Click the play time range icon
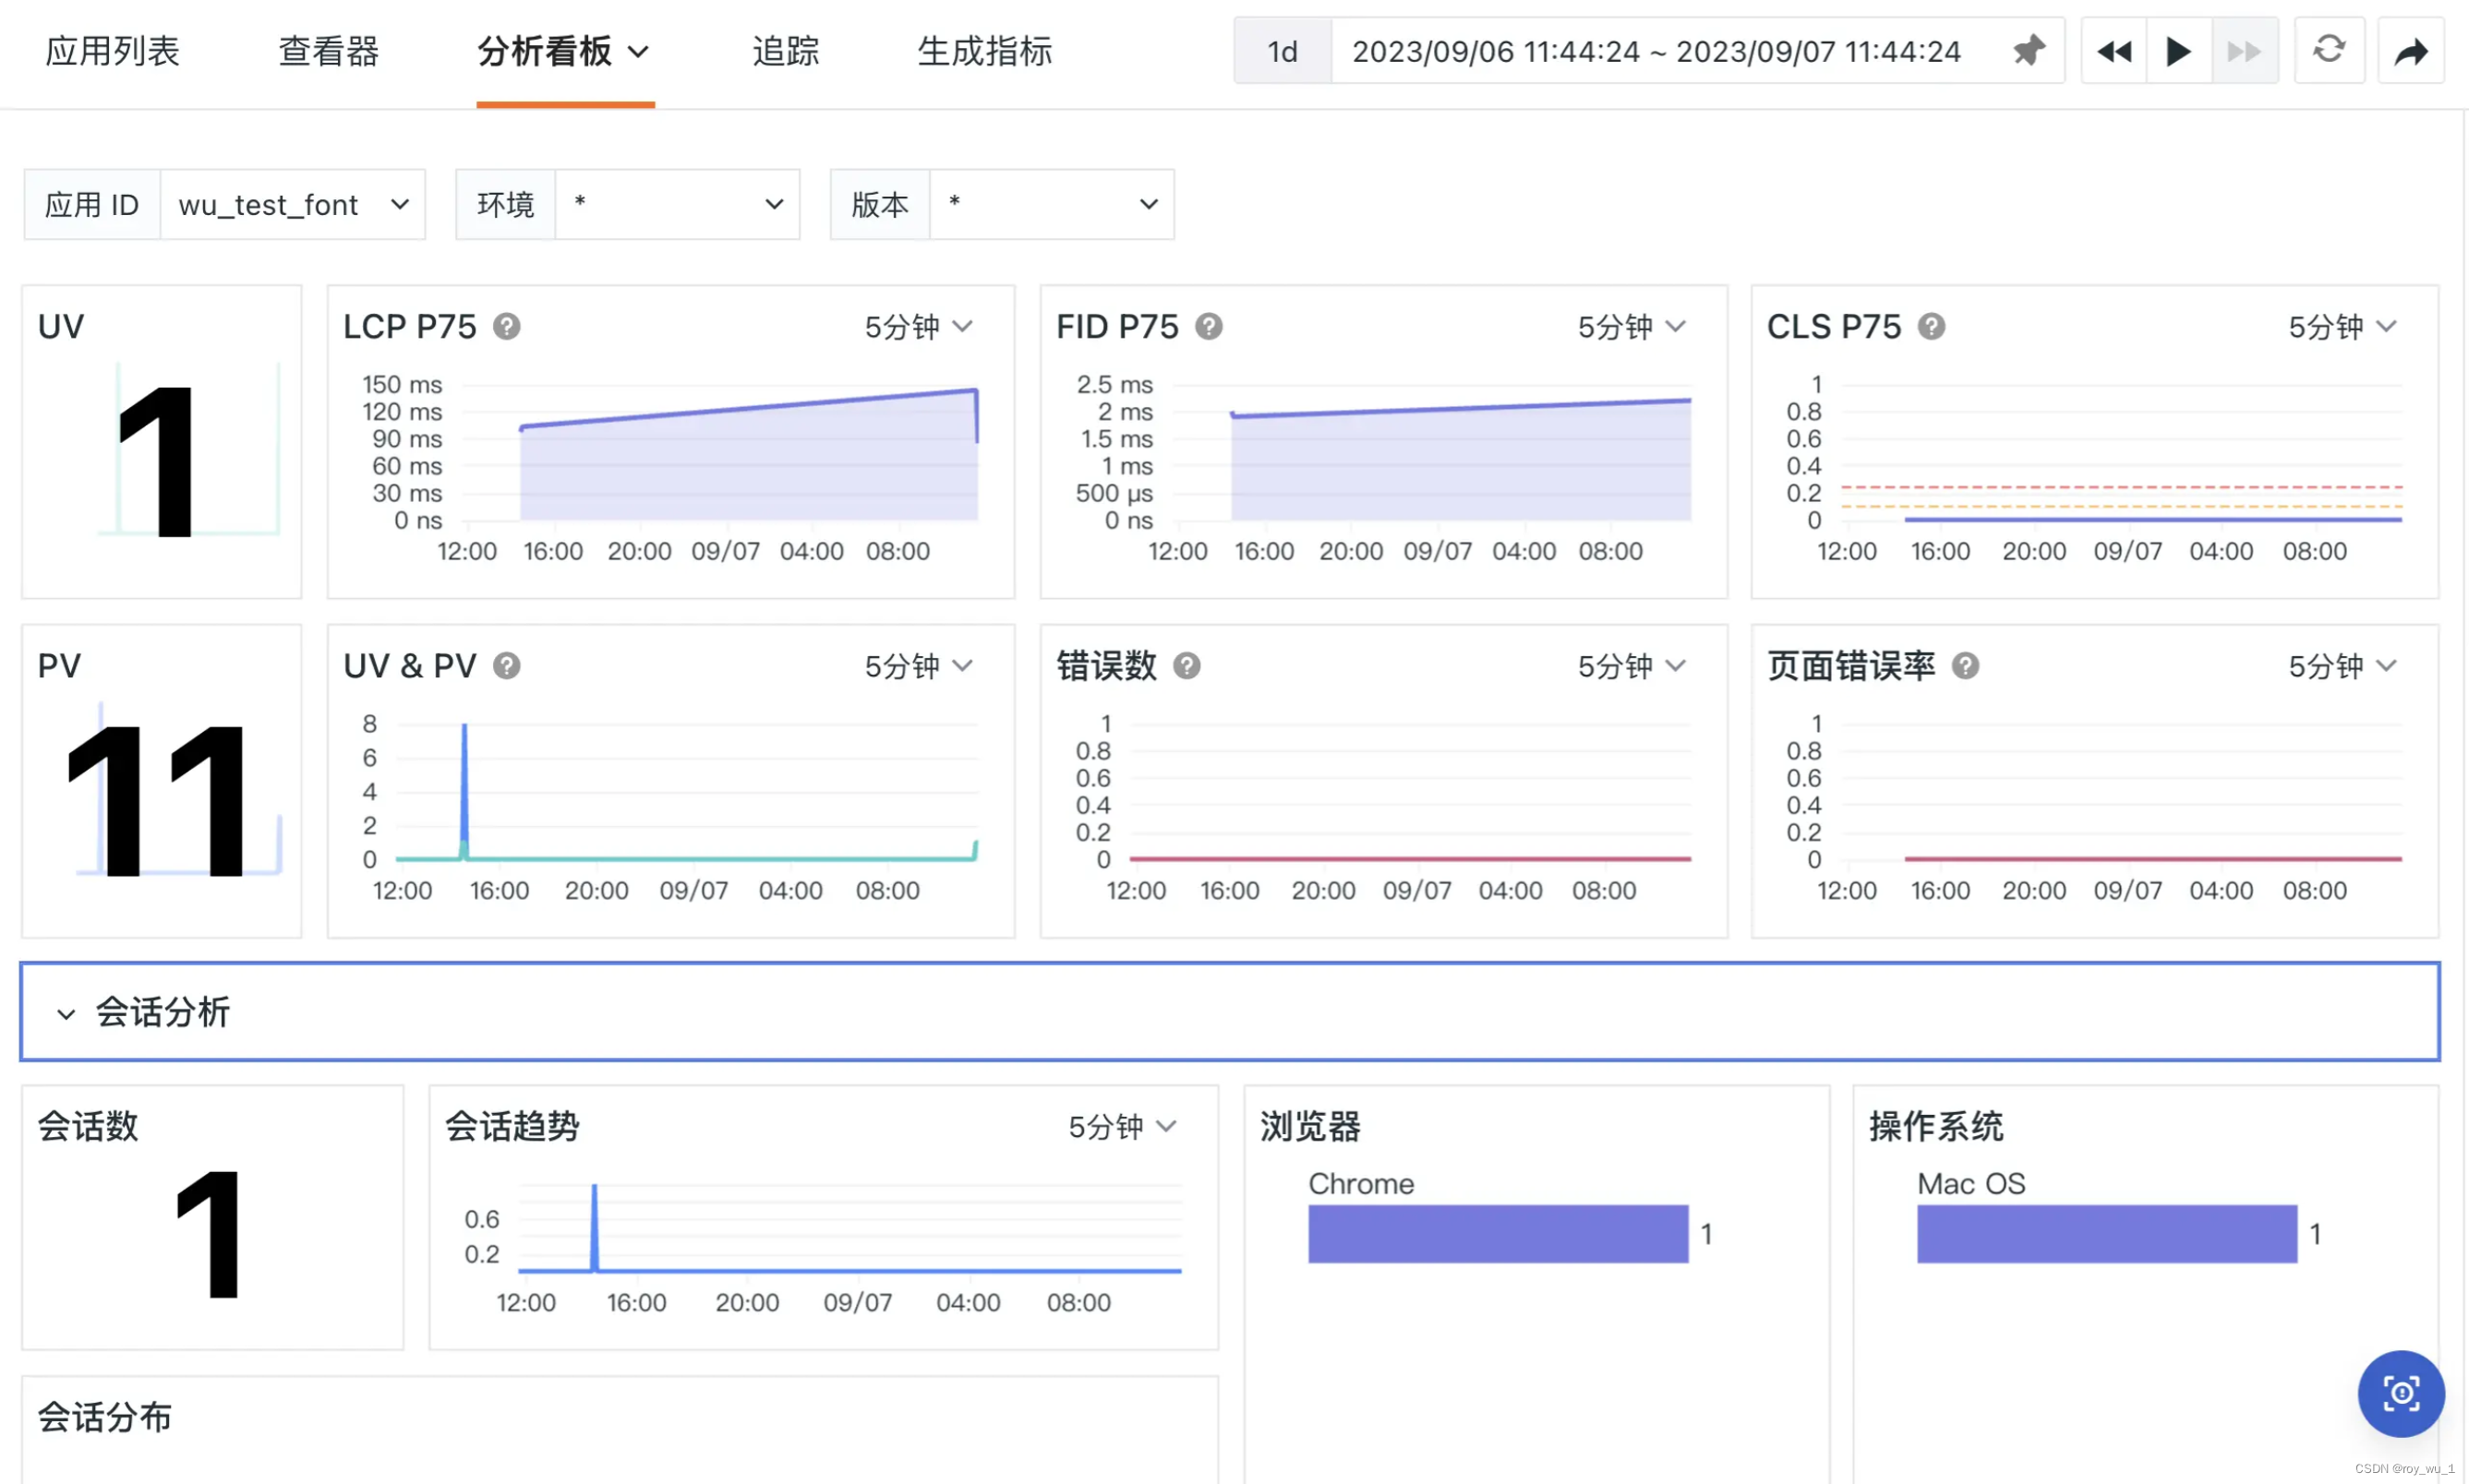The height and width of the screenshot is (1484, 2469). 2177,51
